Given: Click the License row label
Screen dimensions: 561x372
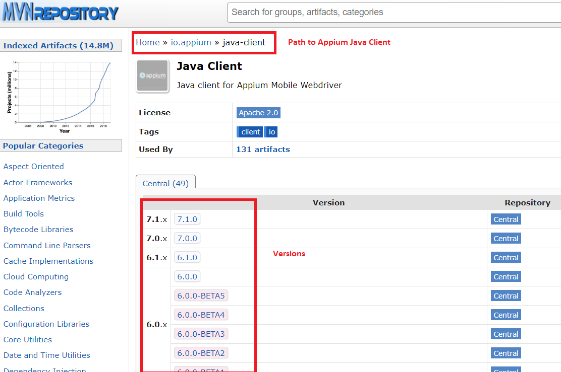Looking at the screenshot, I should [x=154, y=113].
